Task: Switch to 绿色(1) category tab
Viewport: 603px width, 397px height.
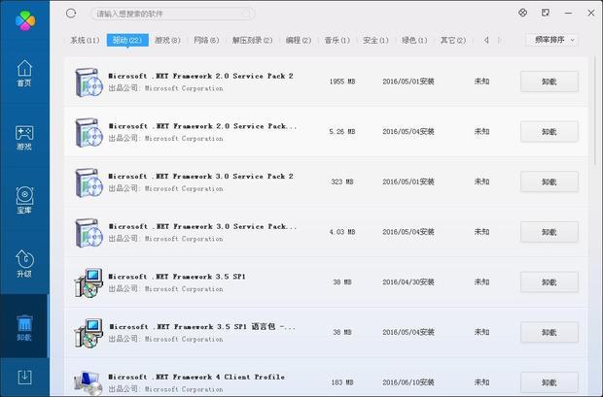Action: coord(414,40)
